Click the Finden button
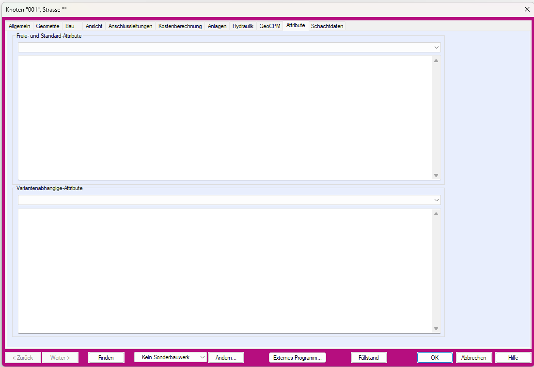Viewport: 534px width, 367px height. click(x=106, y=358)
